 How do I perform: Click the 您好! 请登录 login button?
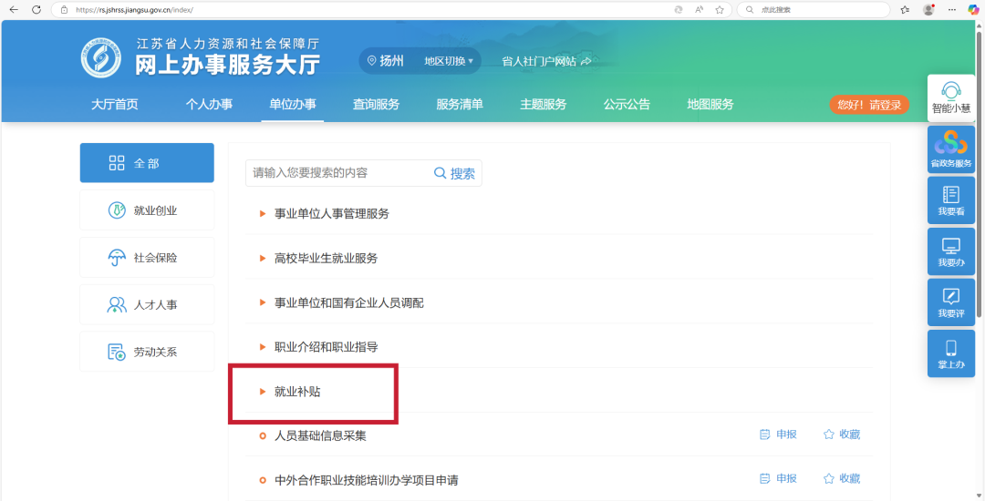(x=869, y=105)
